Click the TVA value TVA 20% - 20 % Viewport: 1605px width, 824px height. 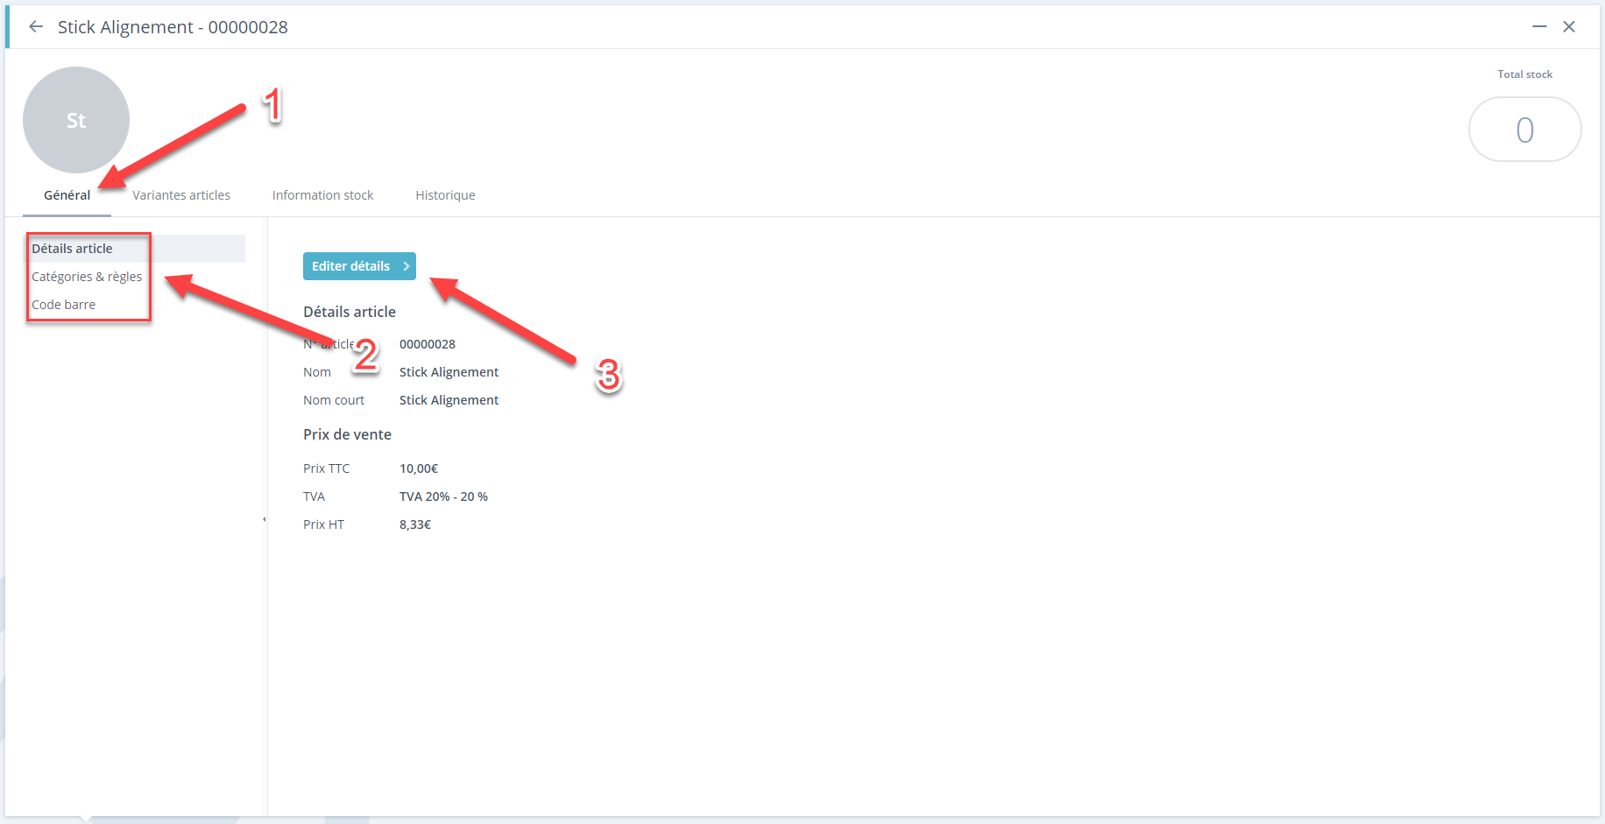(x=443, y=497)
